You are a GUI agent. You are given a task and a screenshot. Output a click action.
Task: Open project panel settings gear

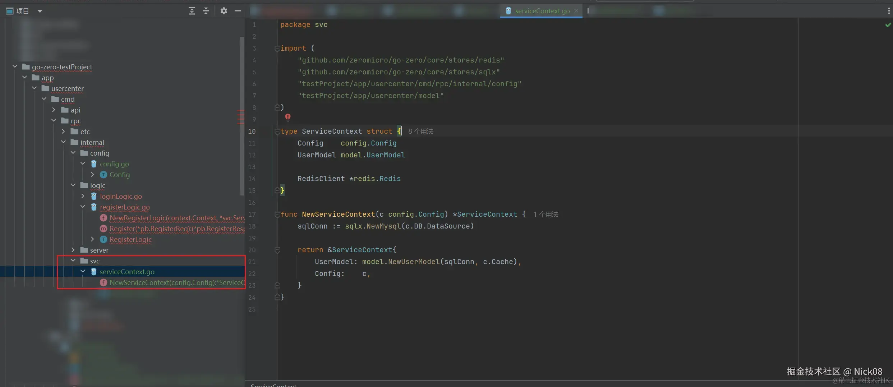224,11
